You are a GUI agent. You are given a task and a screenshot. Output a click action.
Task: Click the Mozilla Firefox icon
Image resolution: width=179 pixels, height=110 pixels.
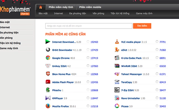pos(48,106)
